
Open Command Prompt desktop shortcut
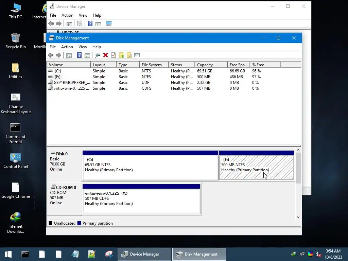[x=15, y=133]
